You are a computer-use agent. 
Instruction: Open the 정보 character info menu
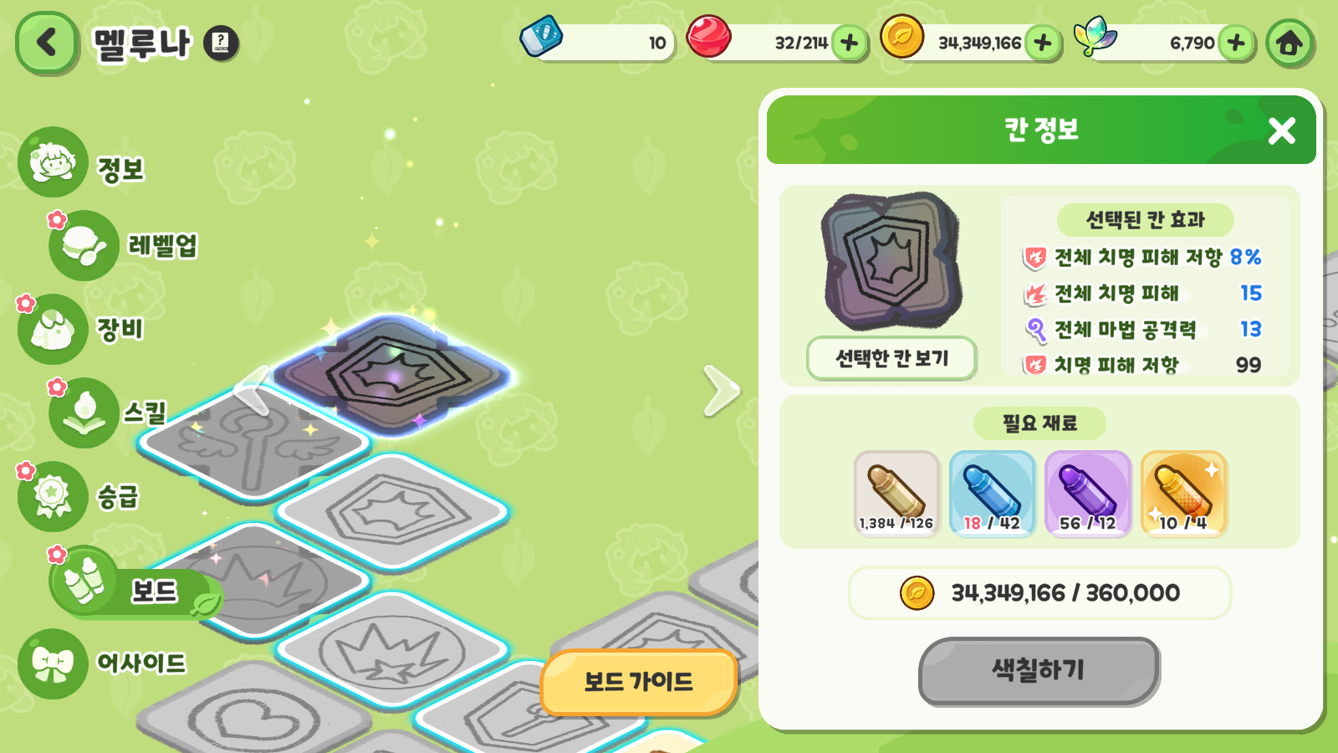click(x=82, y=163)
